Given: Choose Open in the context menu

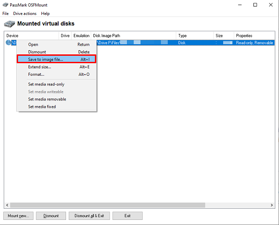Looking at the screenshot, I should tap(57, 45).
